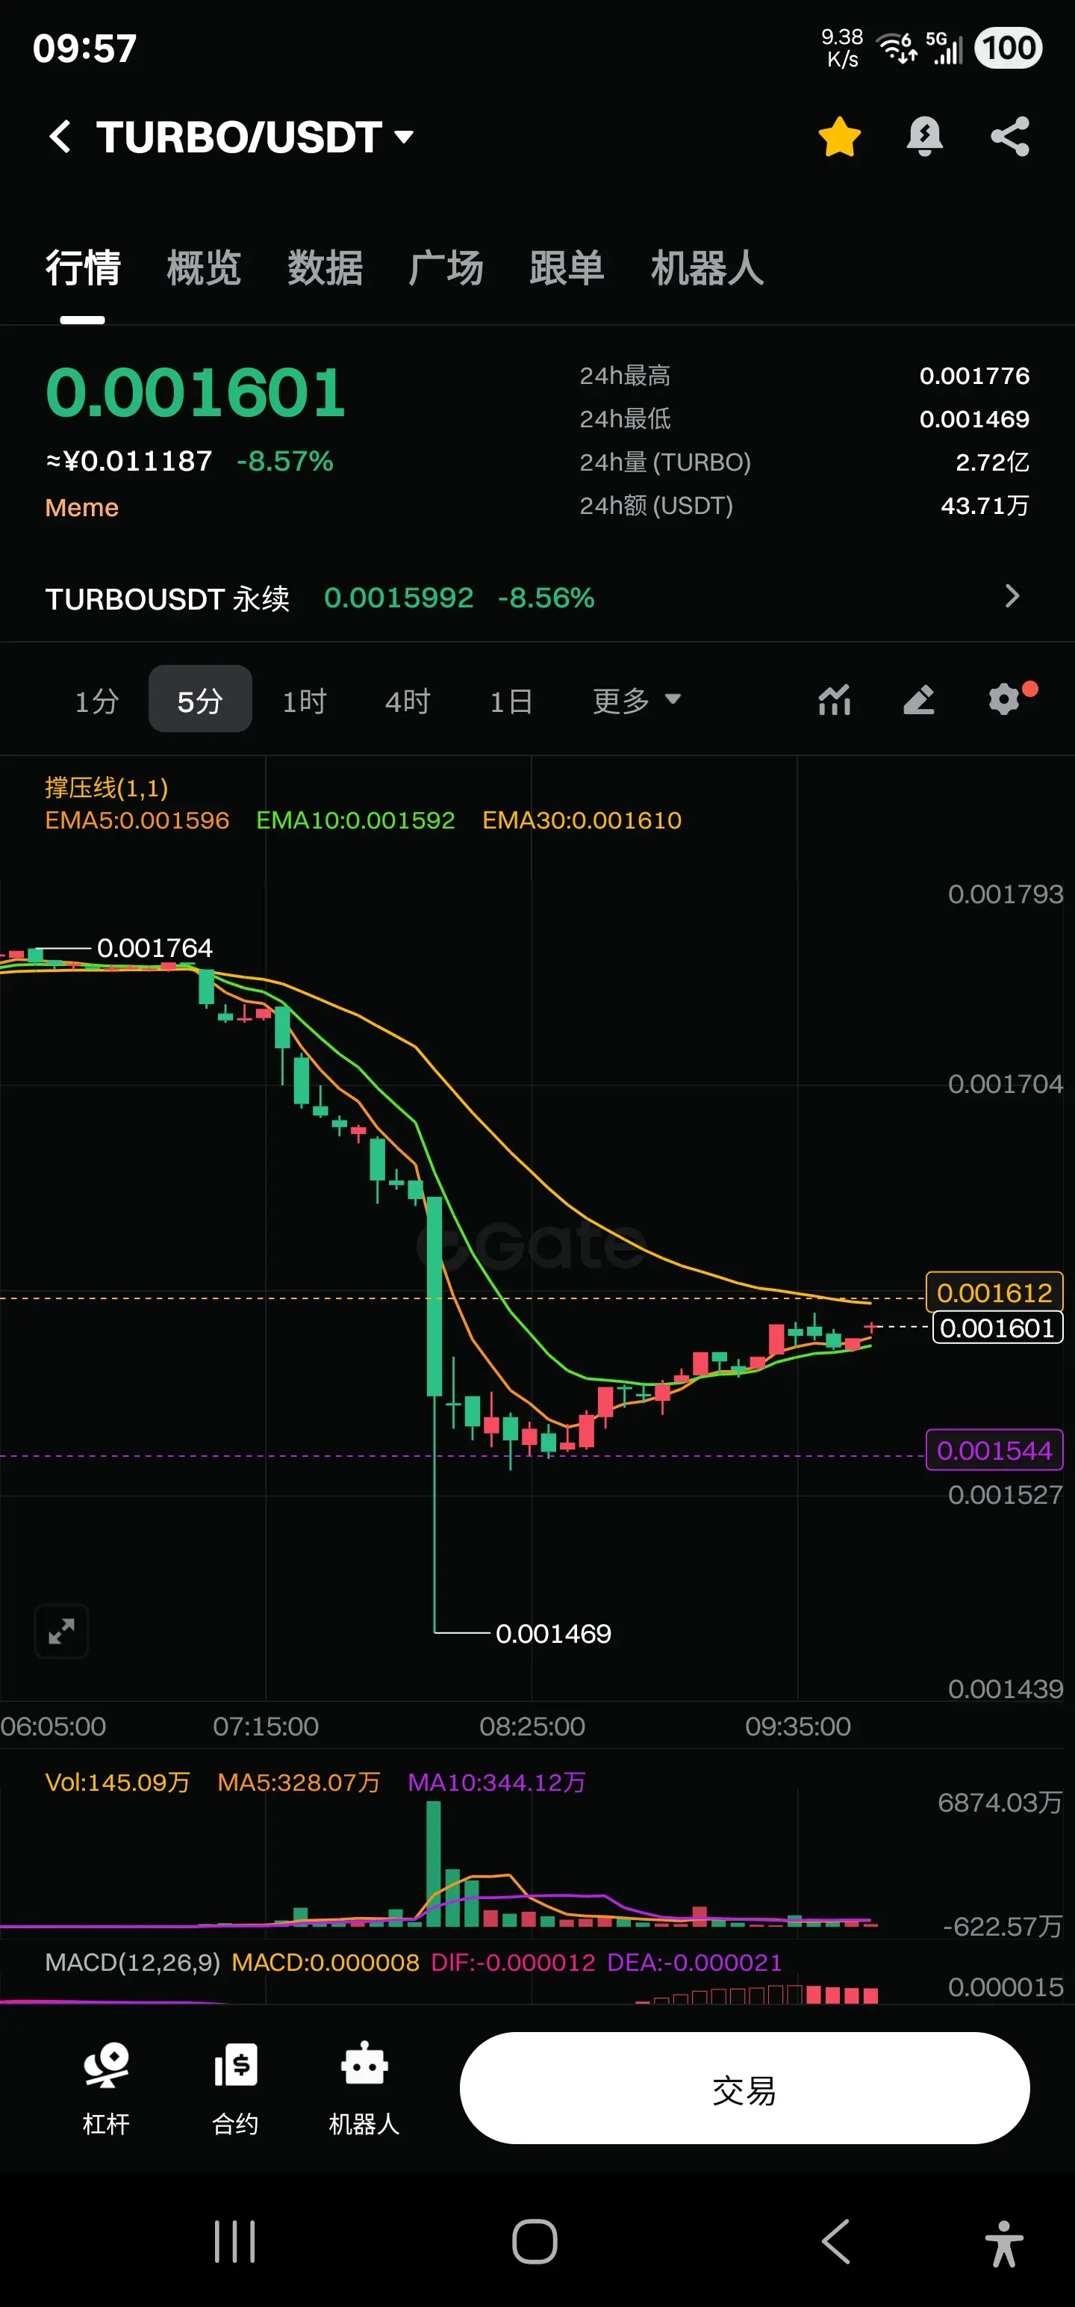Select the 1日 timeframe
1075x2307 pixels.
click(x=511, y=700)
